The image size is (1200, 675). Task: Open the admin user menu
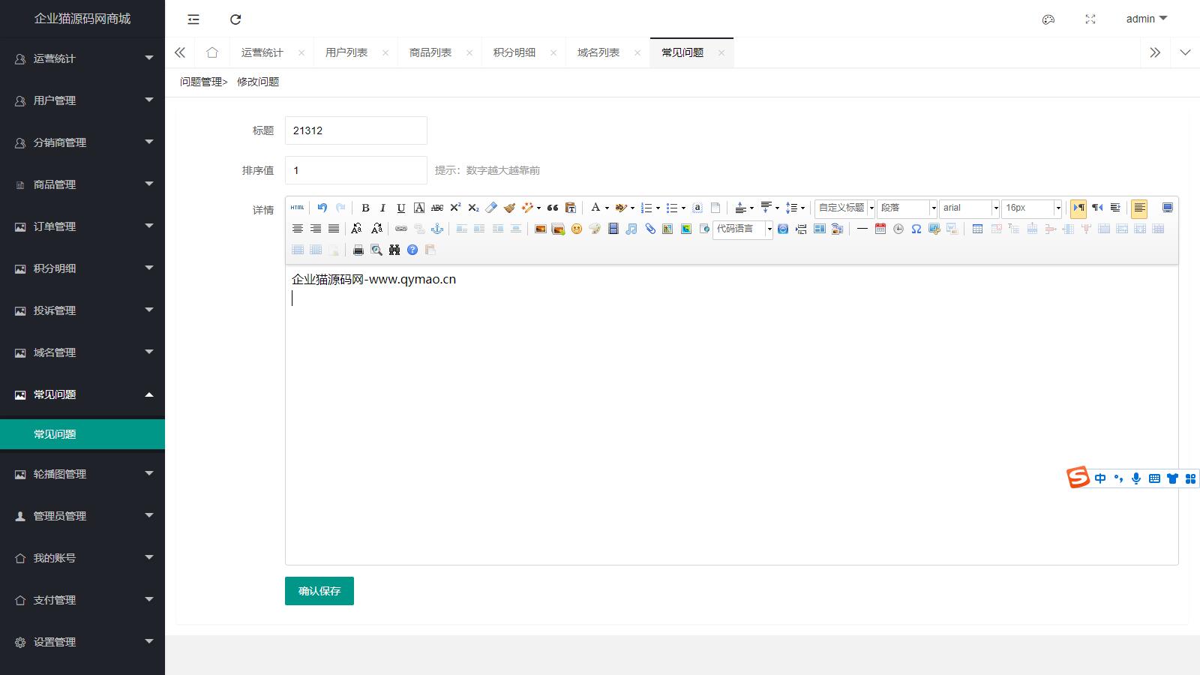[1146, 19]
